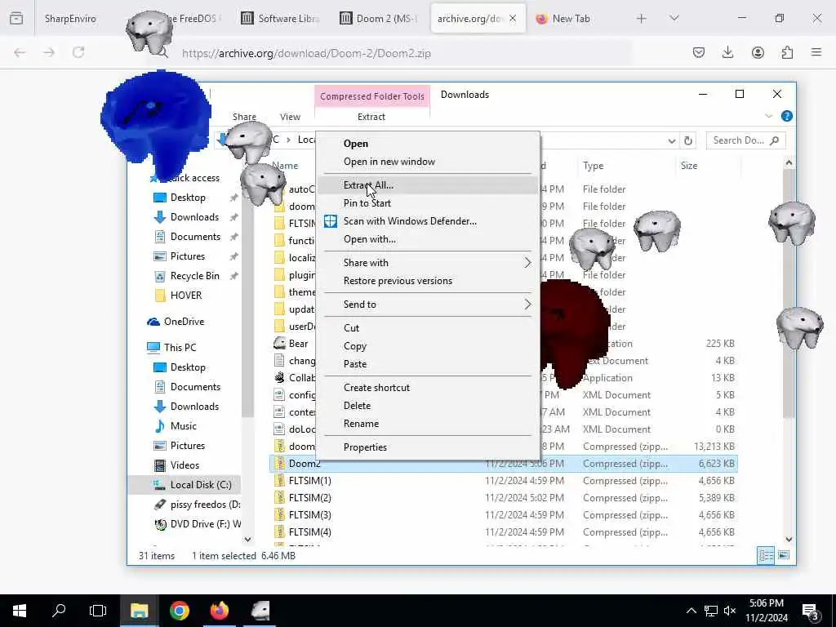Switch to large icons view layout

pyautogui.click(x=783, y=555)
